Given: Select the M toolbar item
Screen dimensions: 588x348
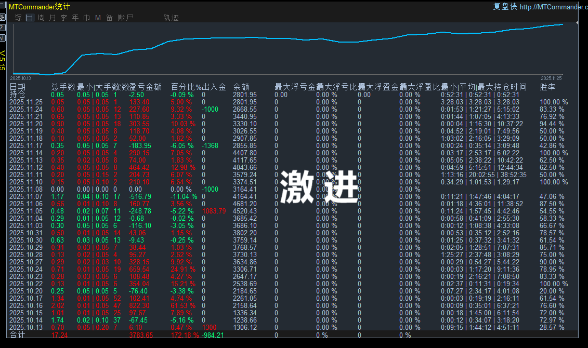Looking at the screenshot, I should pos(97,17).
